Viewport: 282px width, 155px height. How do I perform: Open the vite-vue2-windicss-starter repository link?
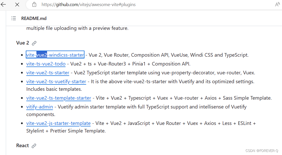click(55, 55)
